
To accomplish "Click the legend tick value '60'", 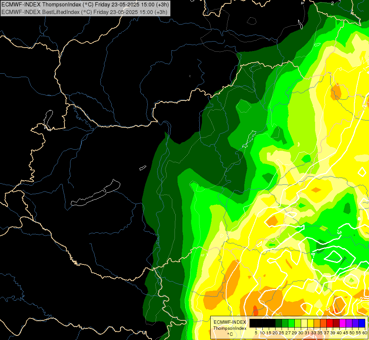I will (365, 333).
